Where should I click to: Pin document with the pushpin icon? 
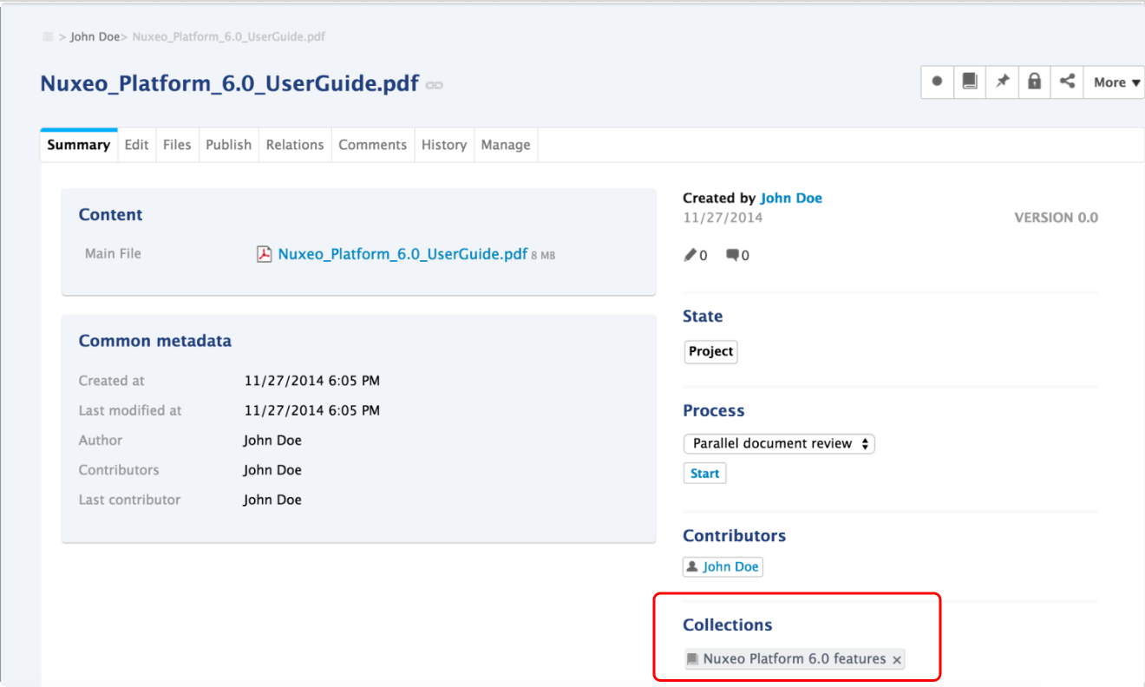pos(1002,82)
